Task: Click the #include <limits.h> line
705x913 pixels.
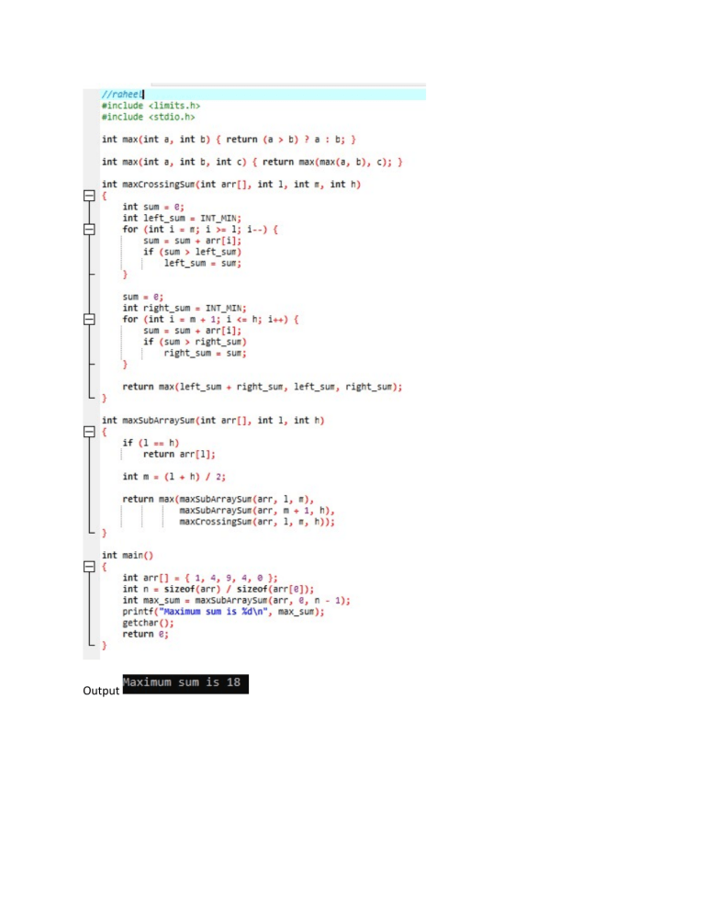Action: (x=151, y=106)
